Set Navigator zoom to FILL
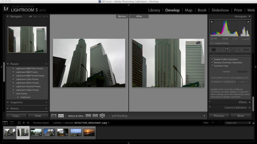 pos(35,16)
